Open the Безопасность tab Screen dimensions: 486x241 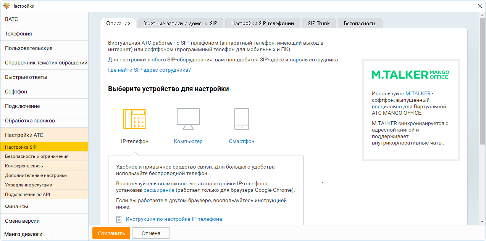coord(360,23)
